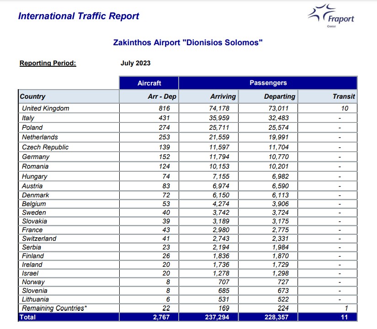Viewport: 377px width, 329px height.
Task: Click total arriving passengers 237,294
Action: click(x=217, y=317)
